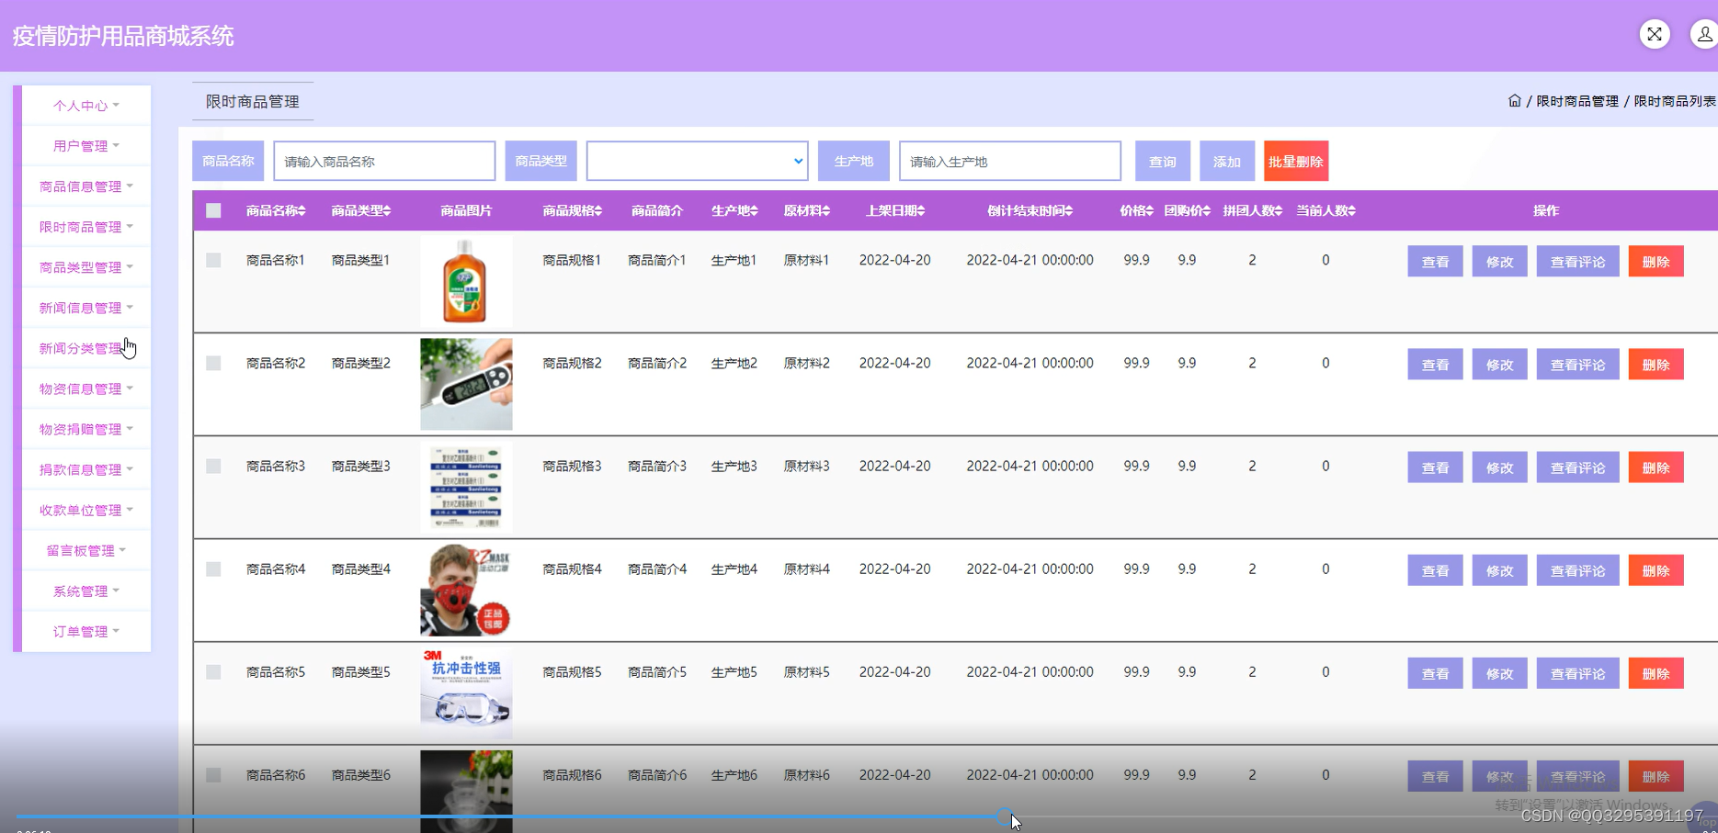Open 系统管理 sidebar menu
1718x833 pixels.
[86, 591]
